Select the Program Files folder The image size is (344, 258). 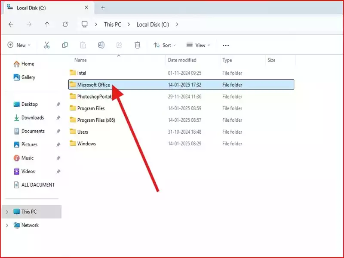tap(181, 108)
